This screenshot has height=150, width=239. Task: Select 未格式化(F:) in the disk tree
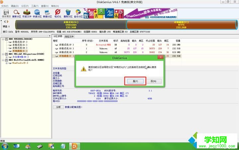click(x=20, y=42)
